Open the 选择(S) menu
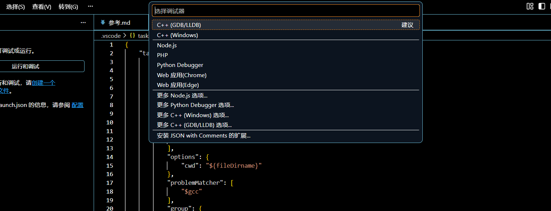 tap(15, 7)
